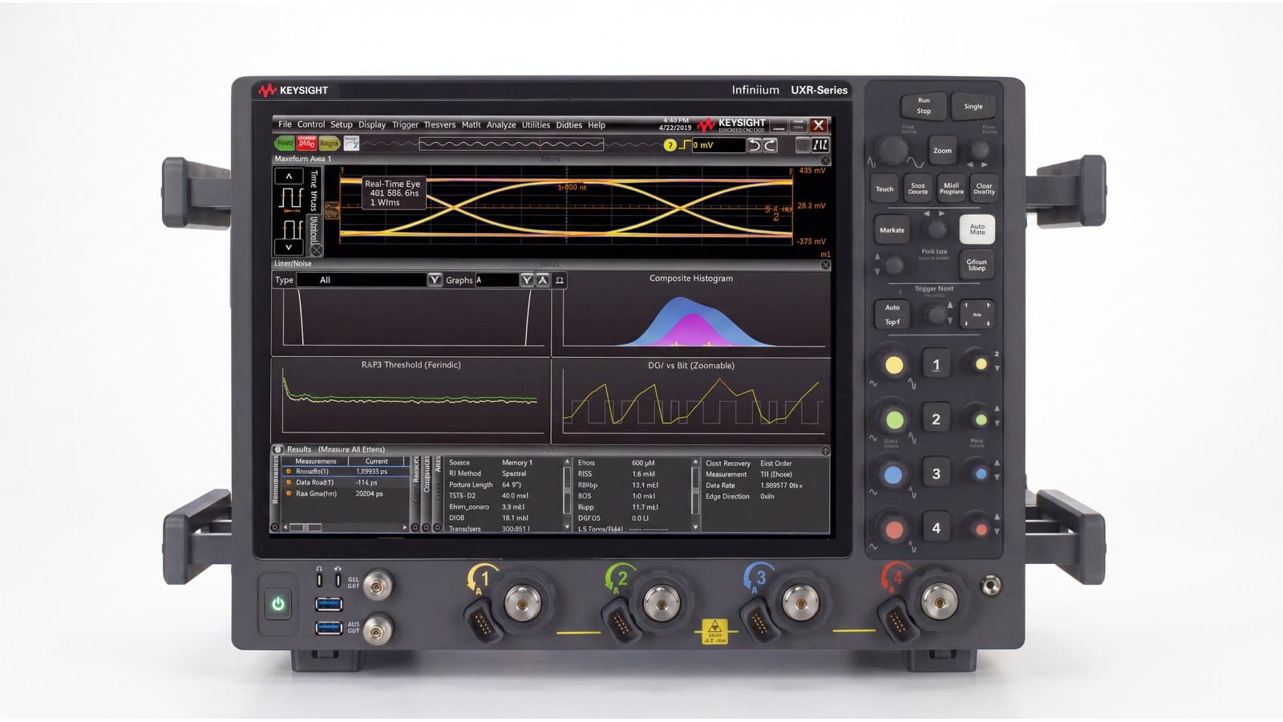Push the trigger Auto hardware button
This screenshot has height=722, width=1283.
click(892, 314)
